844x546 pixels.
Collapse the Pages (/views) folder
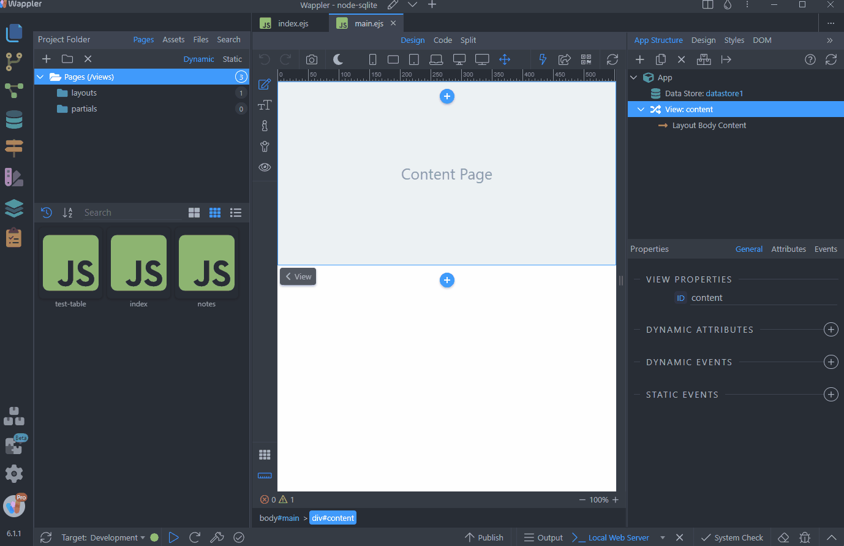coord(40,77)
